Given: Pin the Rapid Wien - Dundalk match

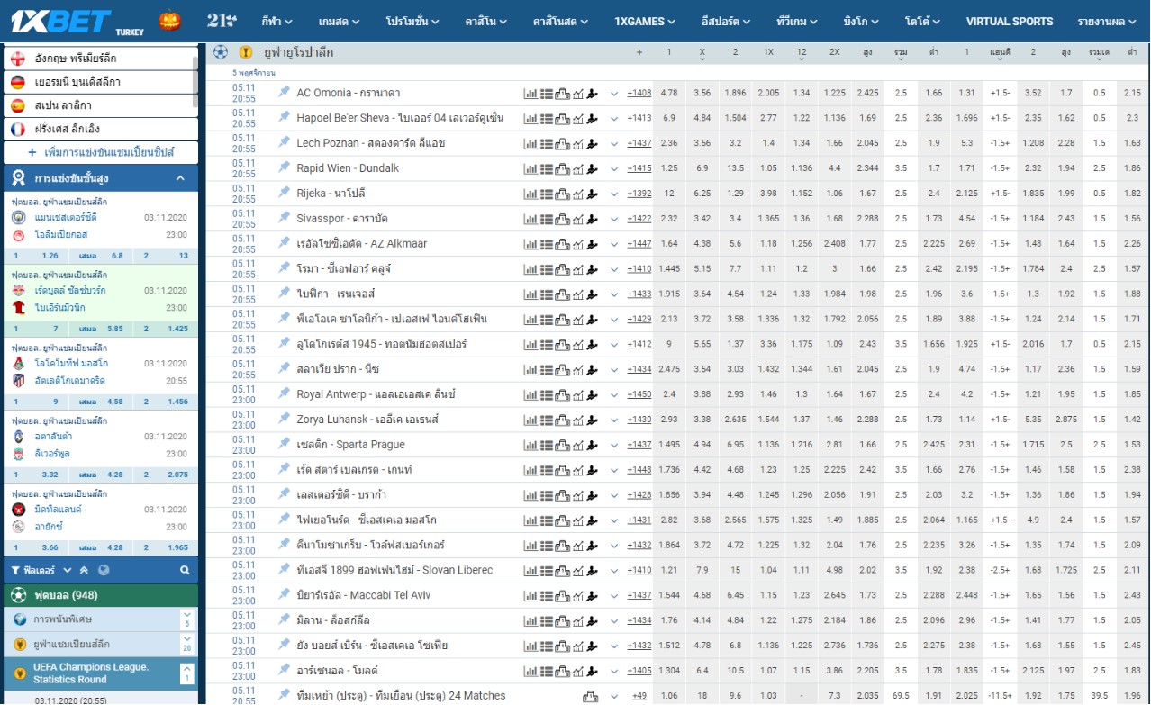Looking at the screenshot, I should (x=284, y=167).
